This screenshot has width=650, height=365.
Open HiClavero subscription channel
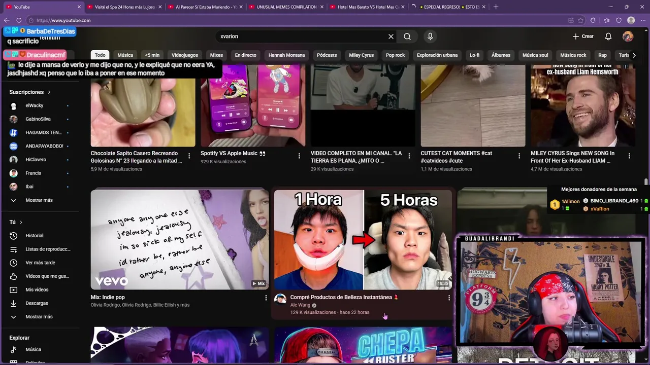pyautogui.click(x=40, y=160)
